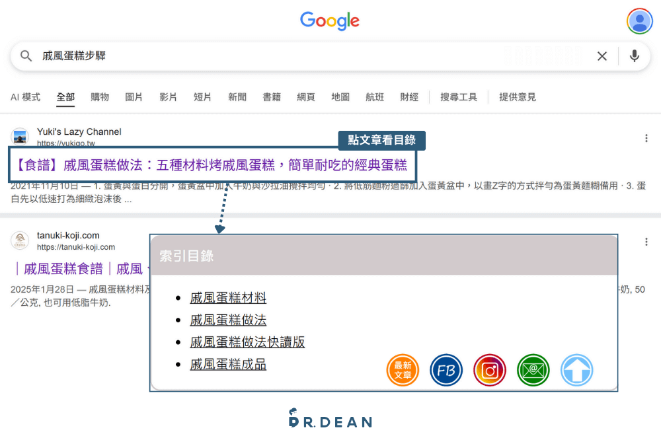Open the Google account avatar
This screenshot has height=436, width=661.
click(639, 21)
